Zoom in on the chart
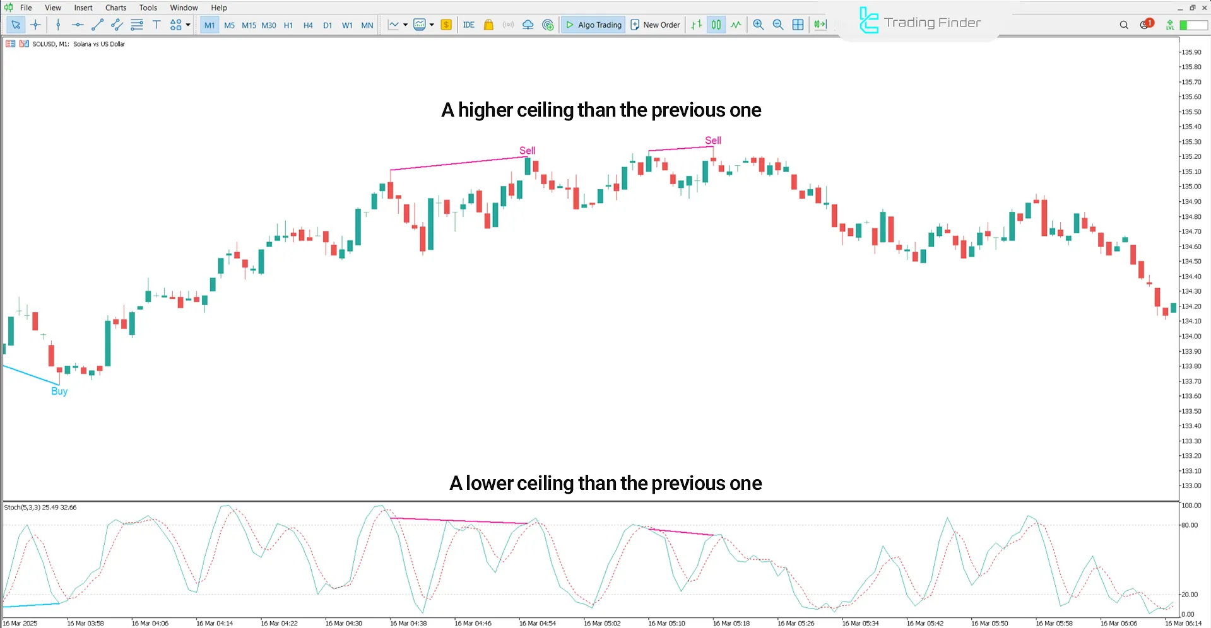1211x628 pixels. 759,25
